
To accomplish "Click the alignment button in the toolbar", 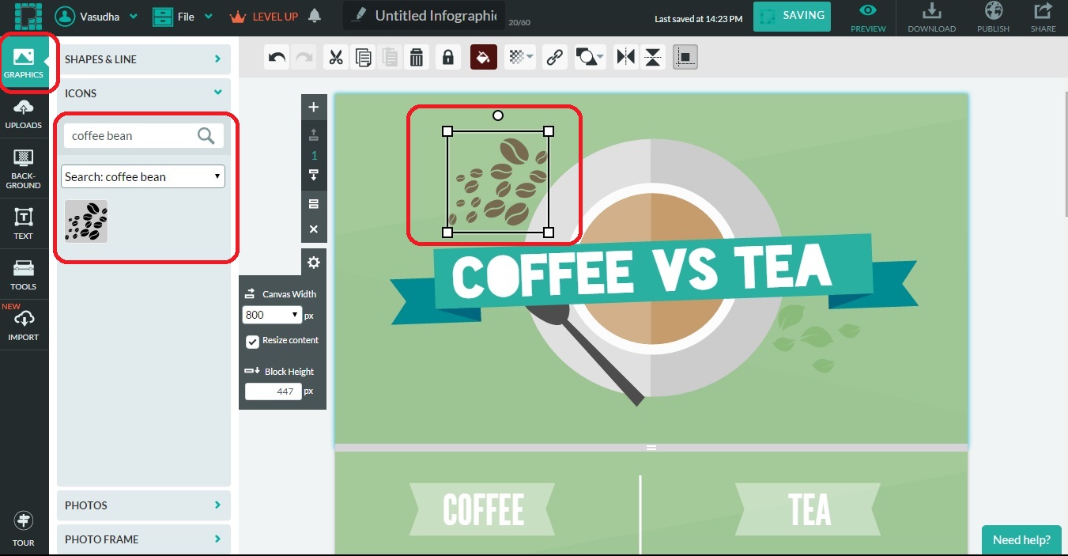I will click(x=685, y=57).
